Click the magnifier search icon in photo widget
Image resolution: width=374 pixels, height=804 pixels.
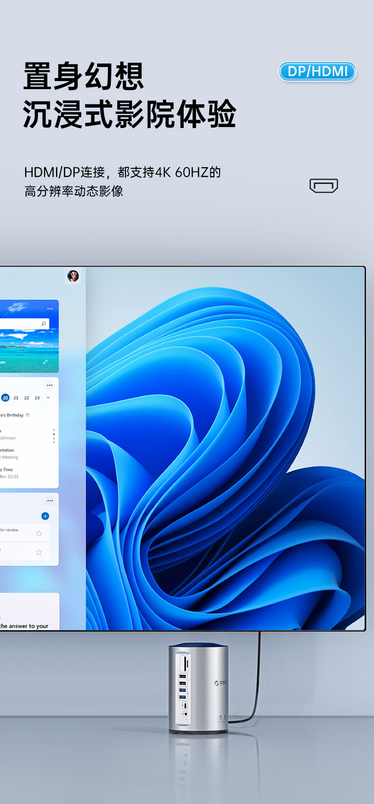click(44, 324)
